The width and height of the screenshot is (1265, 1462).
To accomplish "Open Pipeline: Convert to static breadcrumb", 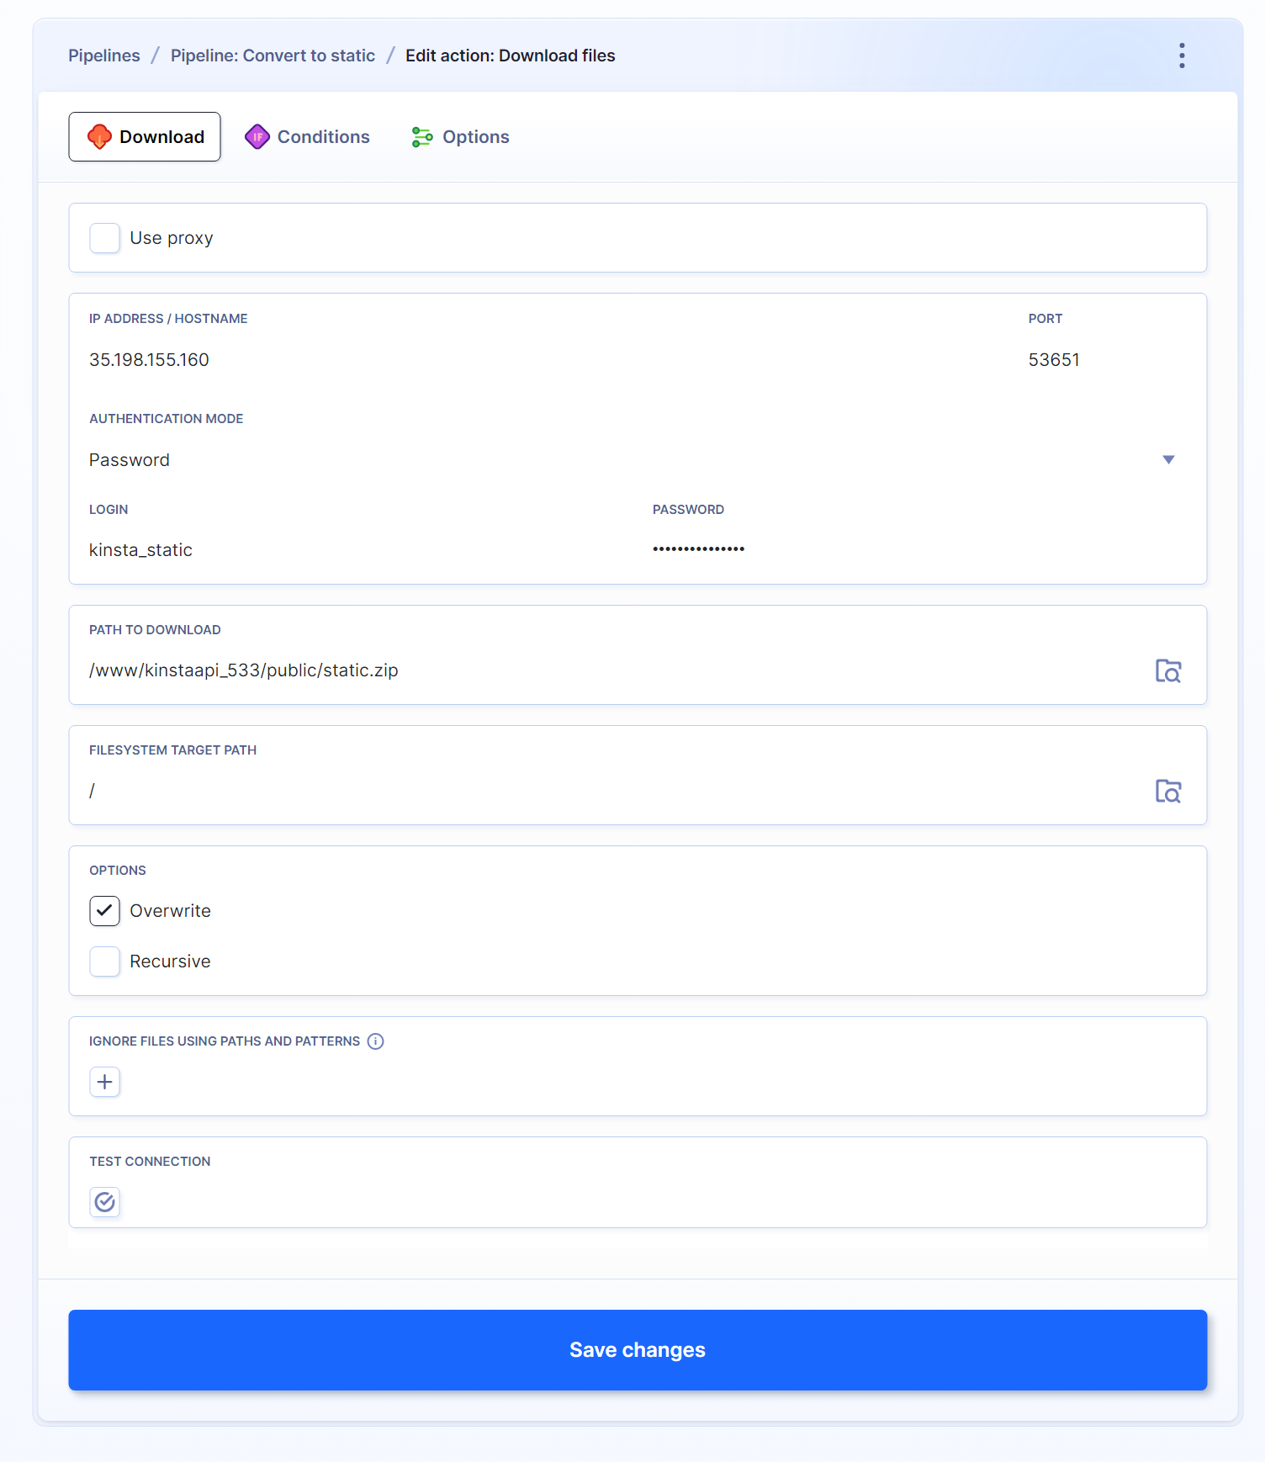I will click(273, 56).
